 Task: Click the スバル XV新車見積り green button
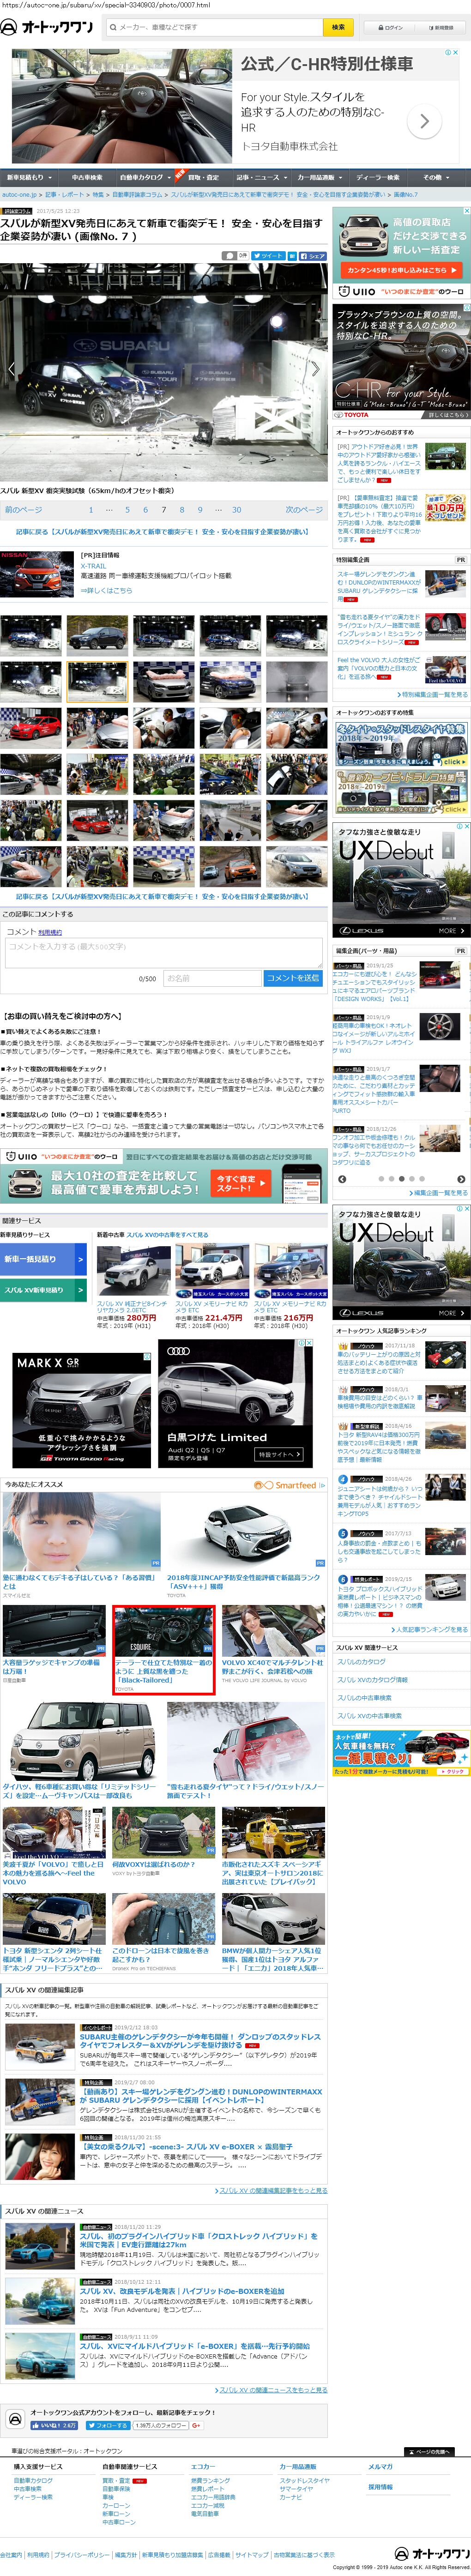tap(44, 1290)
